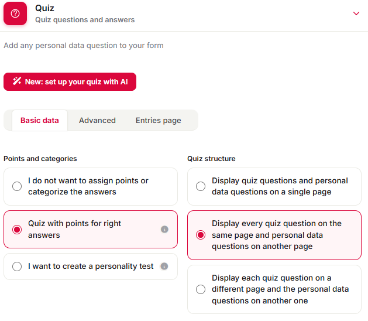Select single page quiz structure radio
368x321 pixels.
201,186
